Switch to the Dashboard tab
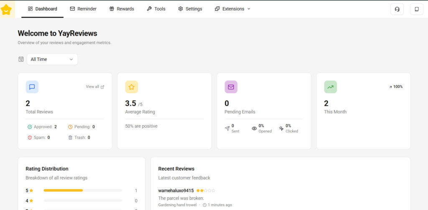Screen dimensions: 428x210 (x=43, y=9)
